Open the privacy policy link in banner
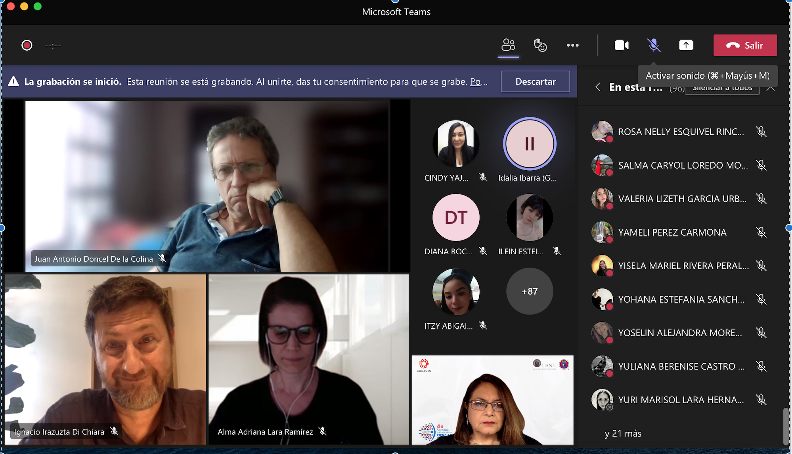 [x=478, y=82]
